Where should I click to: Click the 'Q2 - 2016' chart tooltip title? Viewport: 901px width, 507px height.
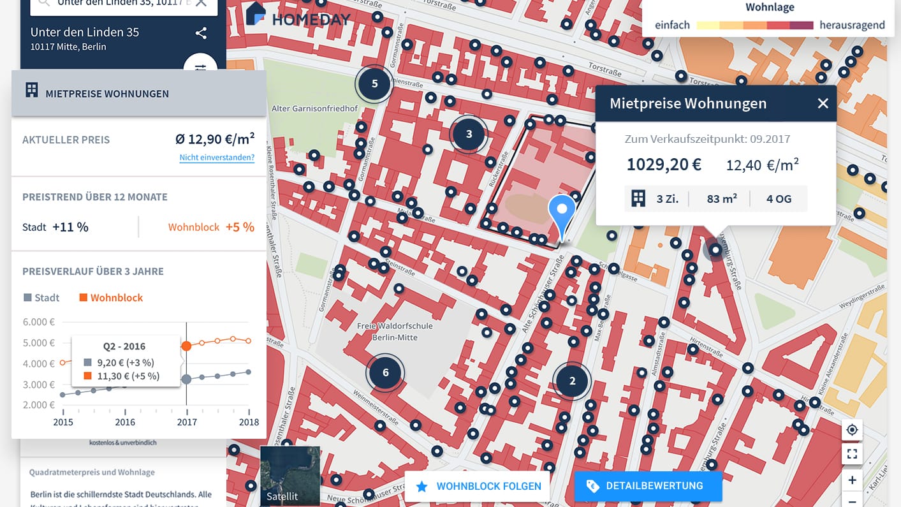(124, 346)
